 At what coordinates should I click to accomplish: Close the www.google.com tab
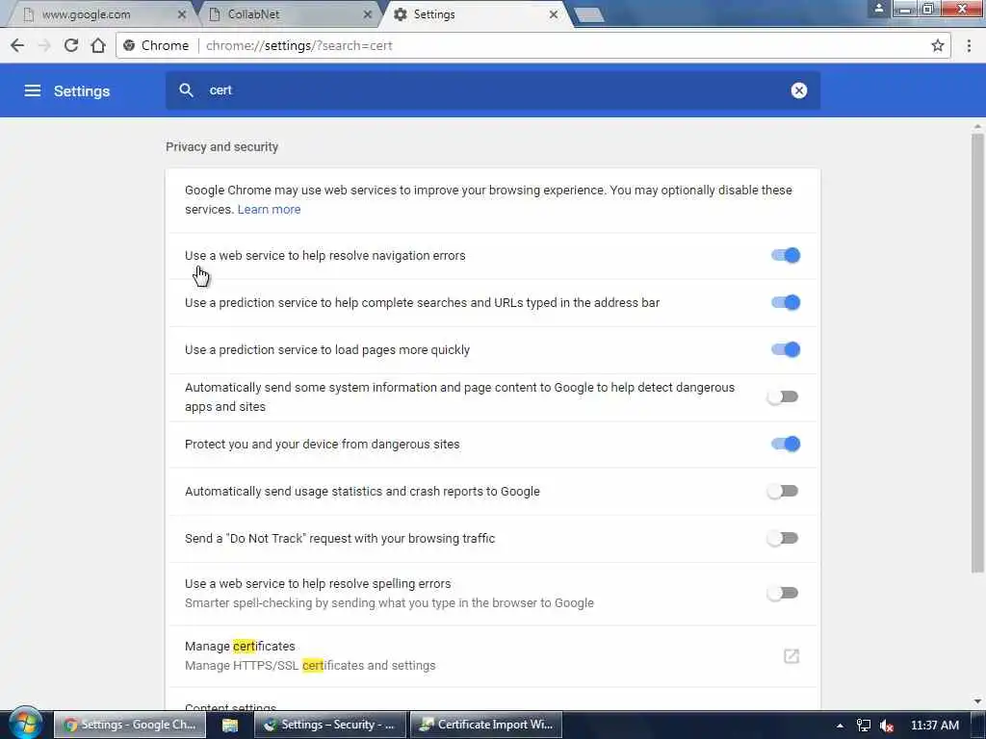point(182,14)
